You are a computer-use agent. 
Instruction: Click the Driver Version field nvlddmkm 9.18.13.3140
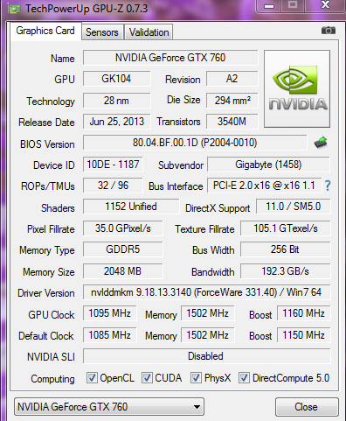(x=206, y=292)
